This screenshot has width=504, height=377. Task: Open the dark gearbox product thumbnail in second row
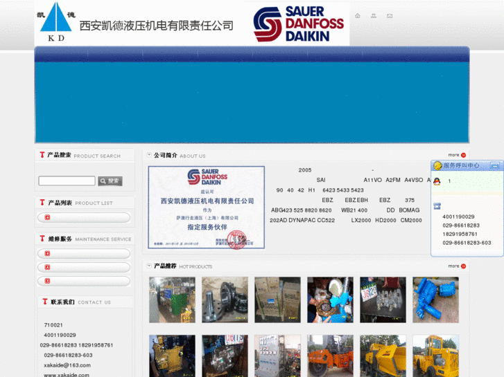(x=225, y=356)
